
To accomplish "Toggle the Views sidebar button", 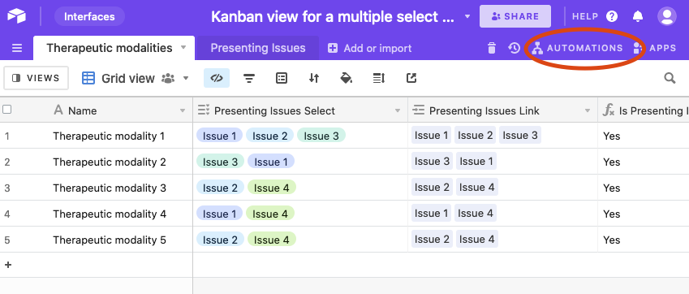I will pyautogui.click(x=36, y=78).
